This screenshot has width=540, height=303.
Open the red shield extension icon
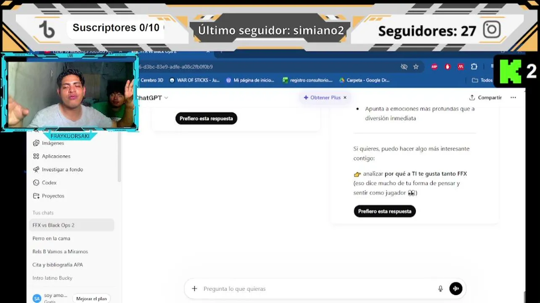(x=447, y=67)
